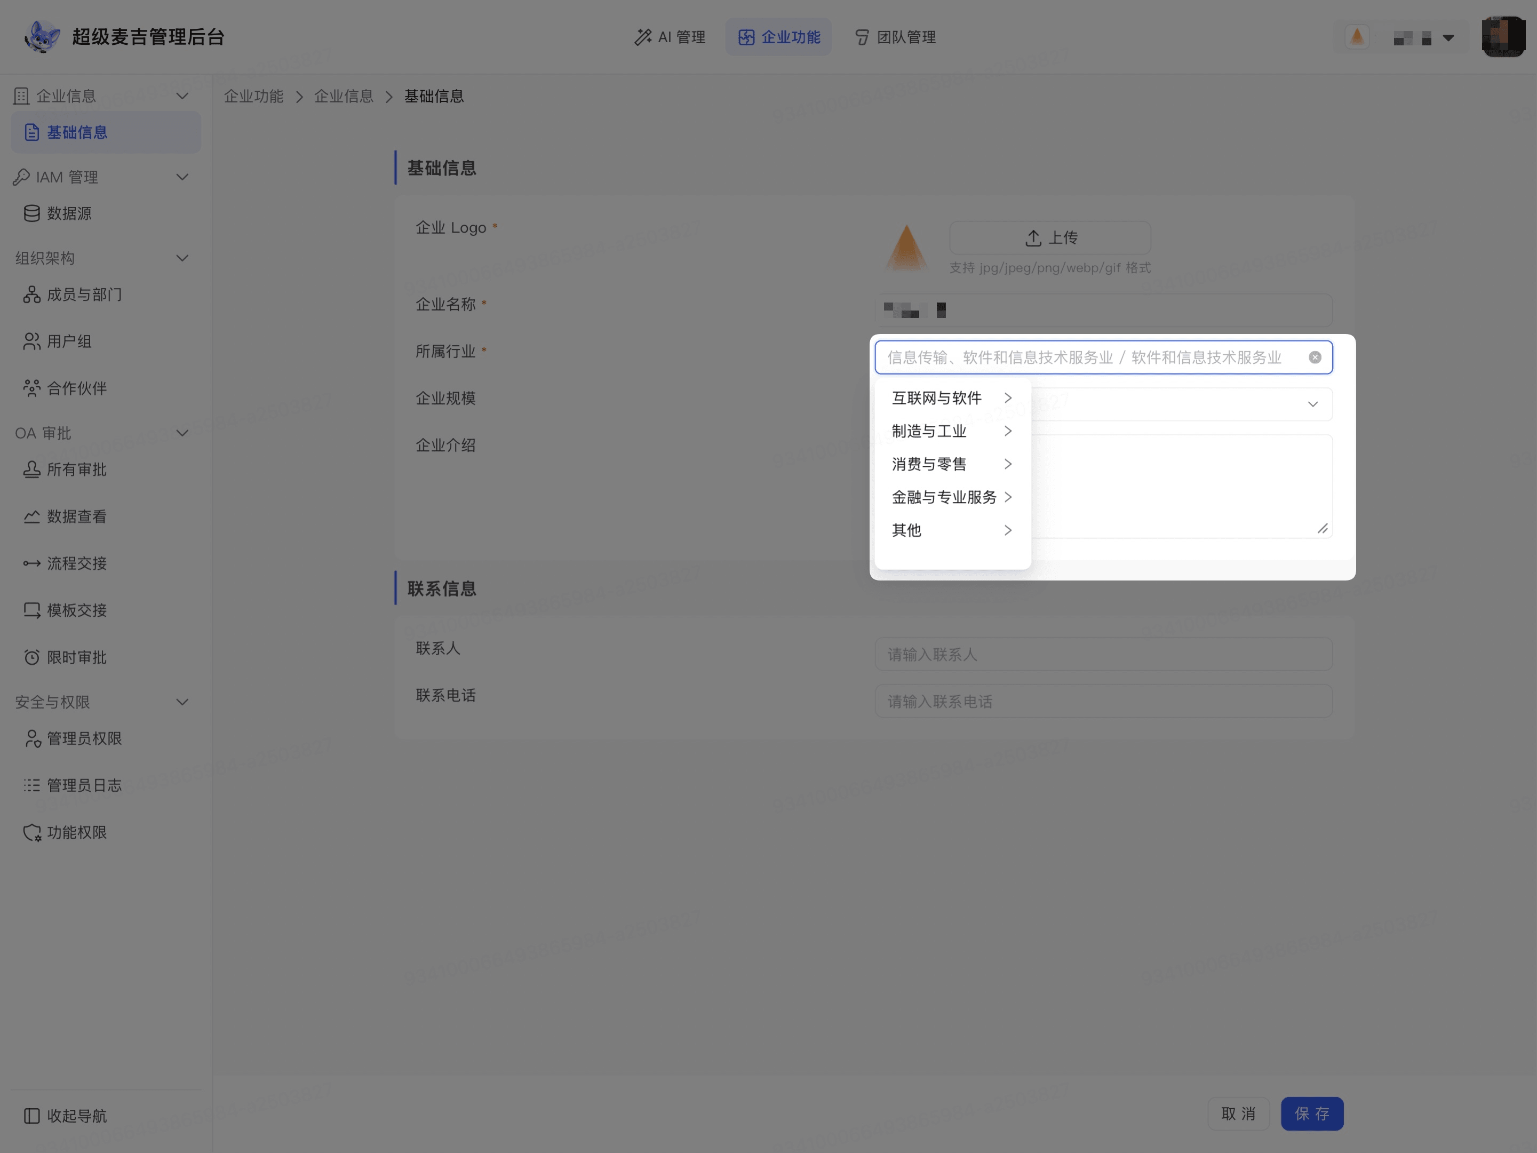Collapse the 组织架构 group chevron
Viewport: 1537px width, 1153px height.
[182, 258]
